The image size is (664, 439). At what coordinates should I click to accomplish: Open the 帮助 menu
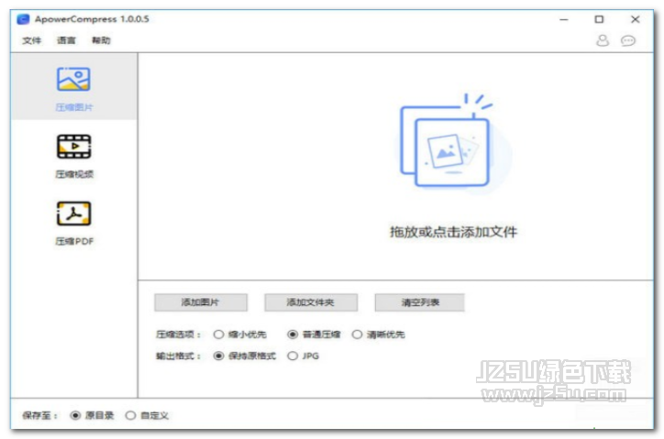point(101,40)
